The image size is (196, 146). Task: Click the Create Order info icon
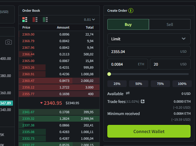pyautogui.click(x=131, y=11)
